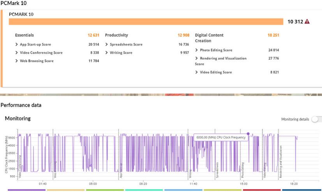Click the Writing chart section marker

tap(190, 174)
